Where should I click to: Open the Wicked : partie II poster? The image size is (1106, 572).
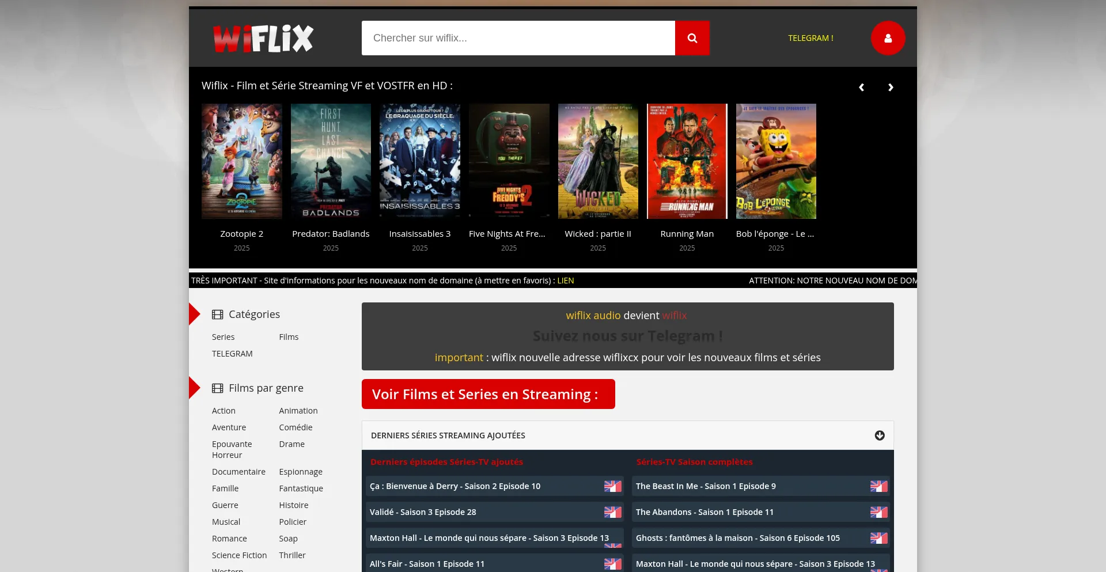pos(598,161)
